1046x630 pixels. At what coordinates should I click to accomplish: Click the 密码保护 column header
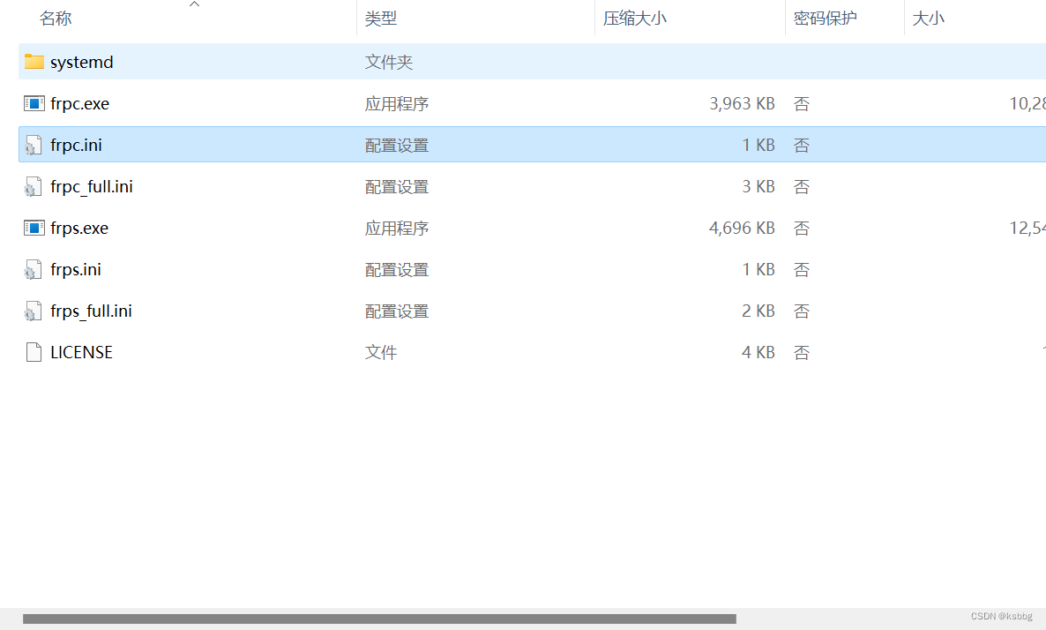point(826,18)
